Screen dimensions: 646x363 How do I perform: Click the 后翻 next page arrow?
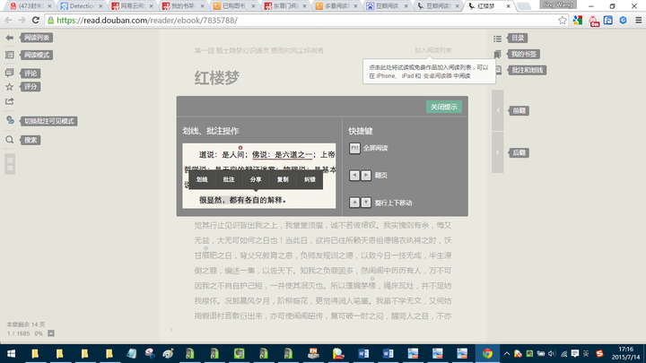498,152
